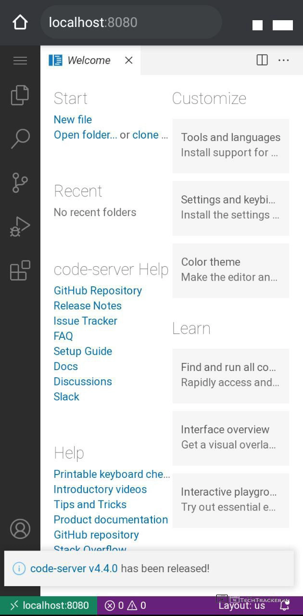Open the Search magnifier in activity bar
Screen dimensions: 303x616
(20, 139)
